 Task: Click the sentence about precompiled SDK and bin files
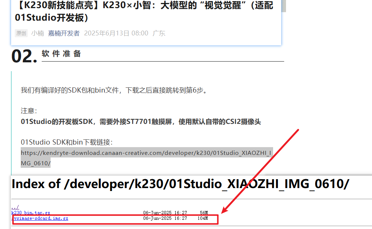tap(114, 90)
